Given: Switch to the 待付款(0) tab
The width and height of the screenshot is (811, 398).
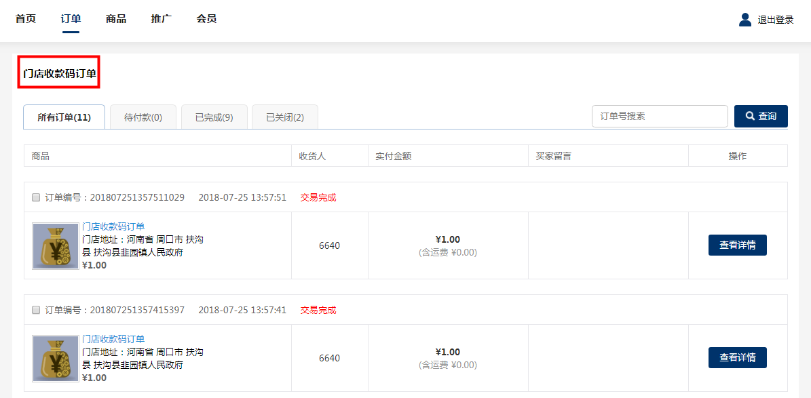Looking at the screenshot, I should tap(143, 117).
